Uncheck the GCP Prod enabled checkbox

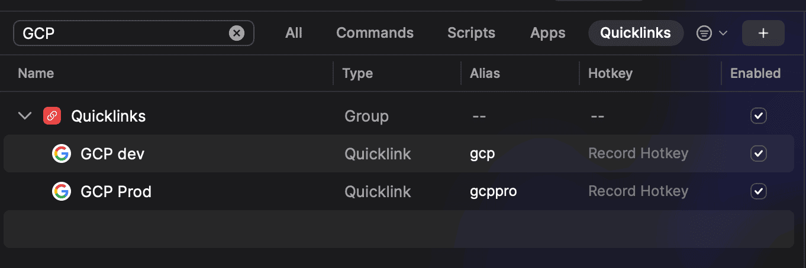click(758, 191)
